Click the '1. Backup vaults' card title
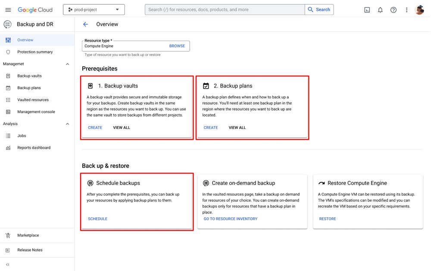 (x=118, y=86)
